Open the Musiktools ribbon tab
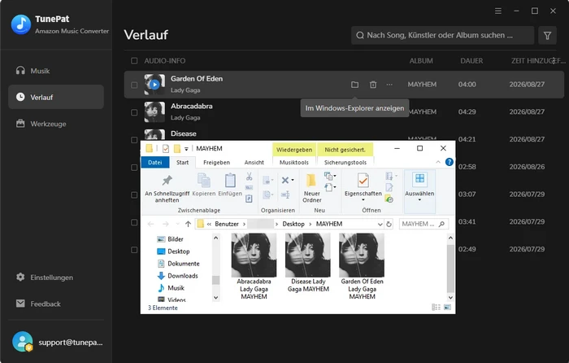This screenshot has width=569, height=363. click(294, 163)
